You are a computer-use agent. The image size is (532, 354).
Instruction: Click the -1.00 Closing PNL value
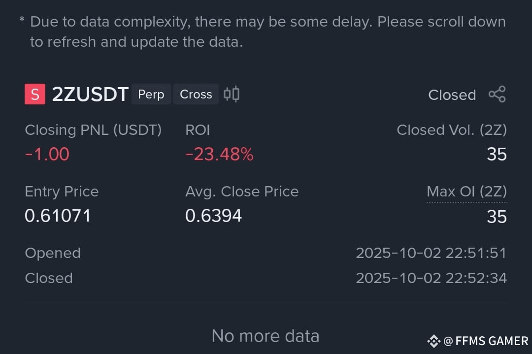coord(47,154)
